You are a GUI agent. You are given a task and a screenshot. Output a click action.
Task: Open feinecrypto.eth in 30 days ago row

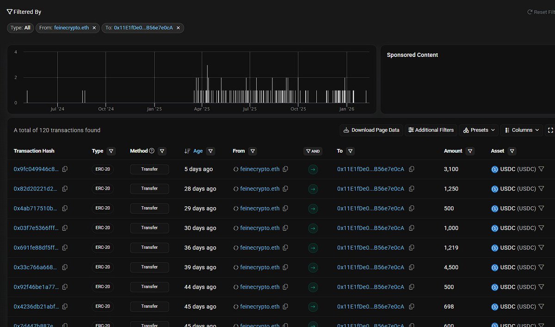click(x=260, y=228)
